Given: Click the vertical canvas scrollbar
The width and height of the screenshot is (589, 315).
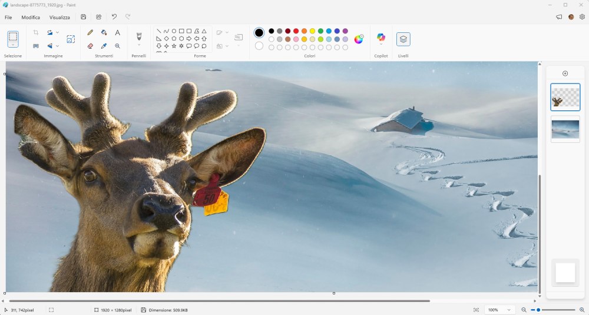Looking at the screenshot, I should click(x=540, y=234).
